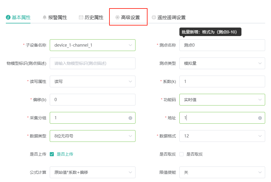271x182 pixels.
Task: Click the gear icon beside 高级设置
Action: 117,17
